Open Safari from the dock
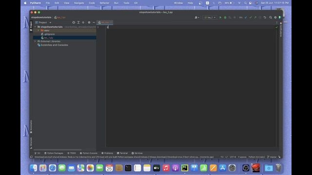 [53, 168]
